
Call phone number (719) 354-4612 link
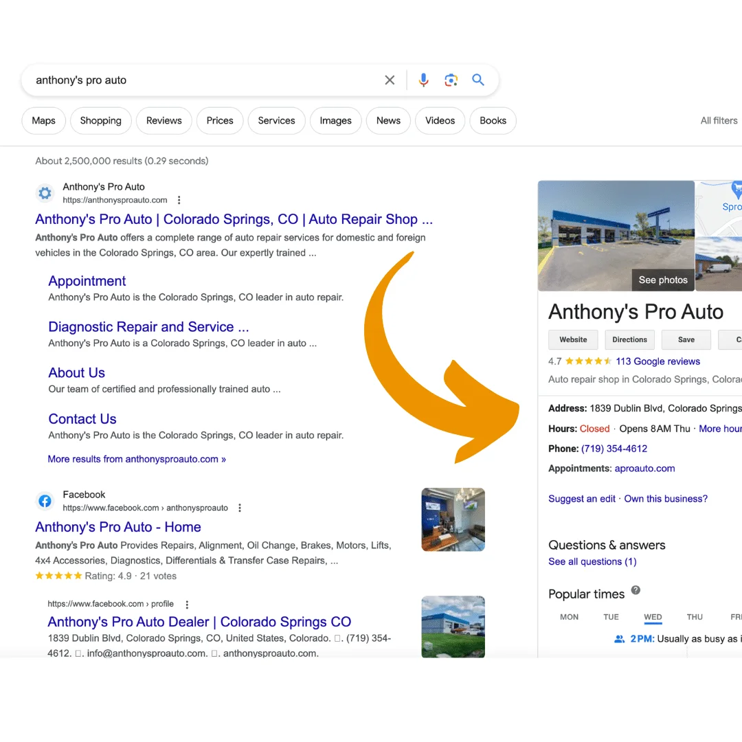point(614,449)
